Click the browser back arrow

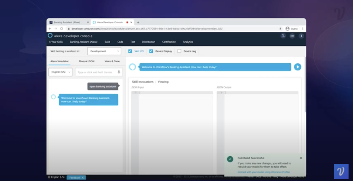coord(50,29)
